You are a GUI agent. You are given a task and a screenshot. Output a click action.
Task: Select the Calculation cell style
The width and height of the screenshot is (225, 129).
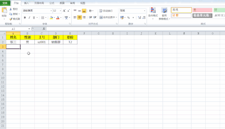click(181, 15)
